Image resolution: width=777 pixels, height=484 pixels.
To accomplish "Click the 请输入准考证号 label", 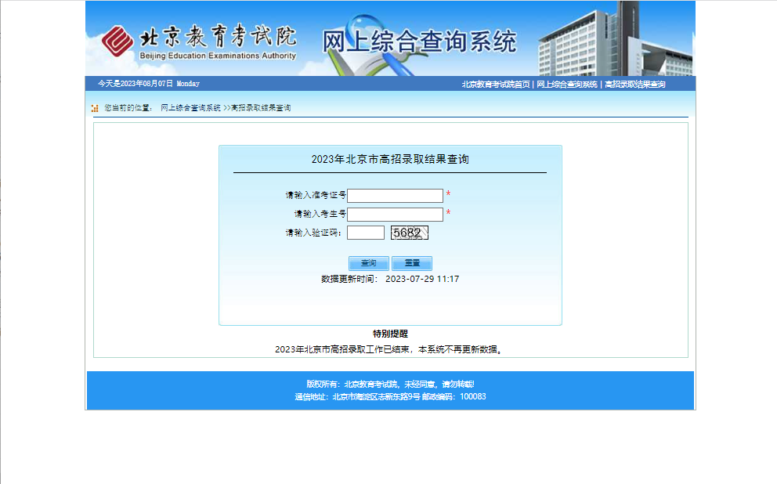I will coord(316,195).
